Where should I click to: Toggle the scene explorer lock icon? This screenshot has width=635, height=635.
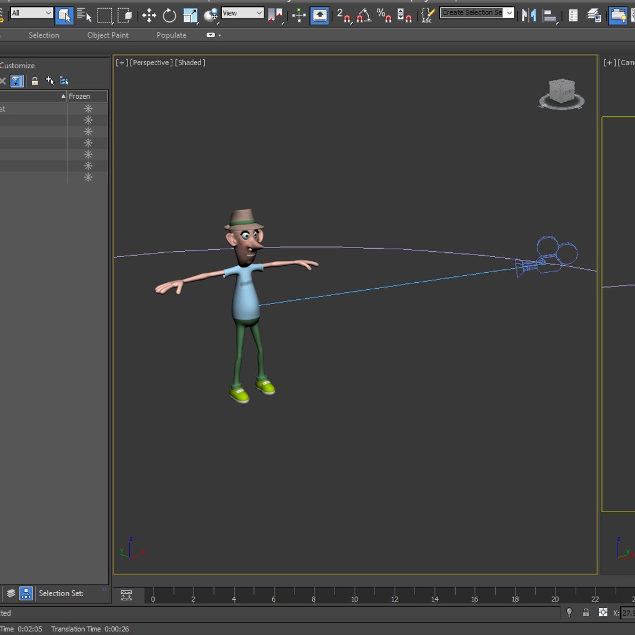[35, 81]
